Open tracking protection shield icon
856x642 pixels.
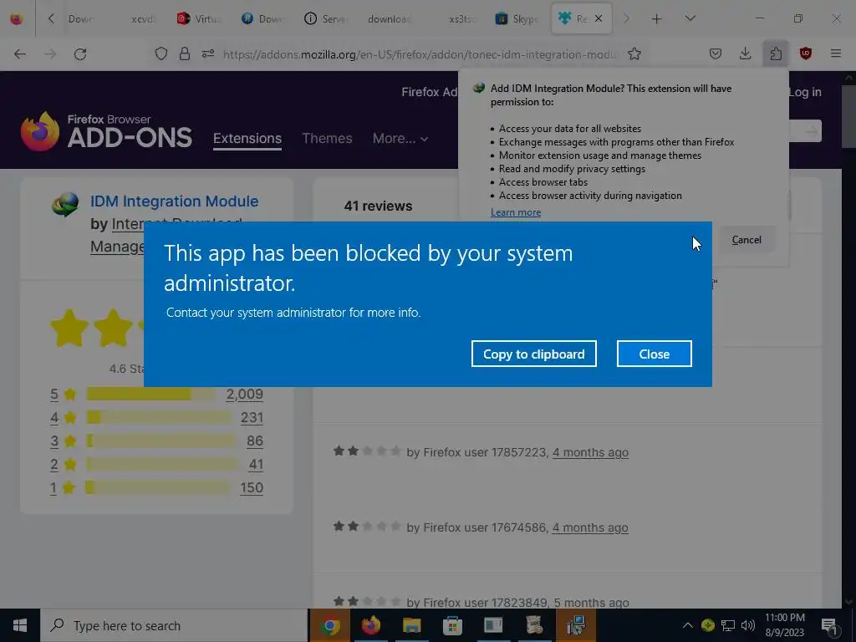161,54
